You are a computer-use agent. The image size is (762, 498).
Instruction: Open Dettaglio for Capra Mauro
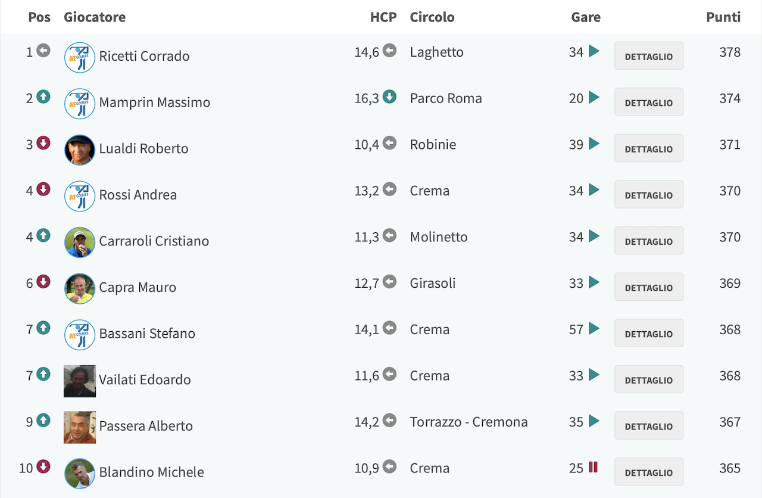coord(649,287)
